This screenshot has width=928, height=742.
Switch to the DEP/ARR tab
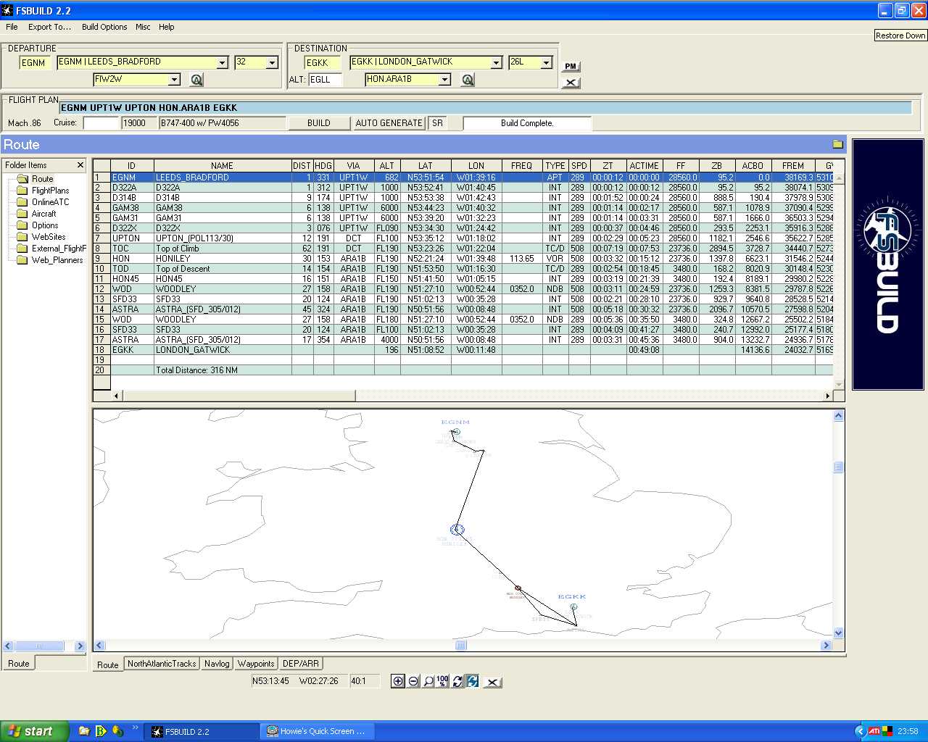(x=301, y=664)
